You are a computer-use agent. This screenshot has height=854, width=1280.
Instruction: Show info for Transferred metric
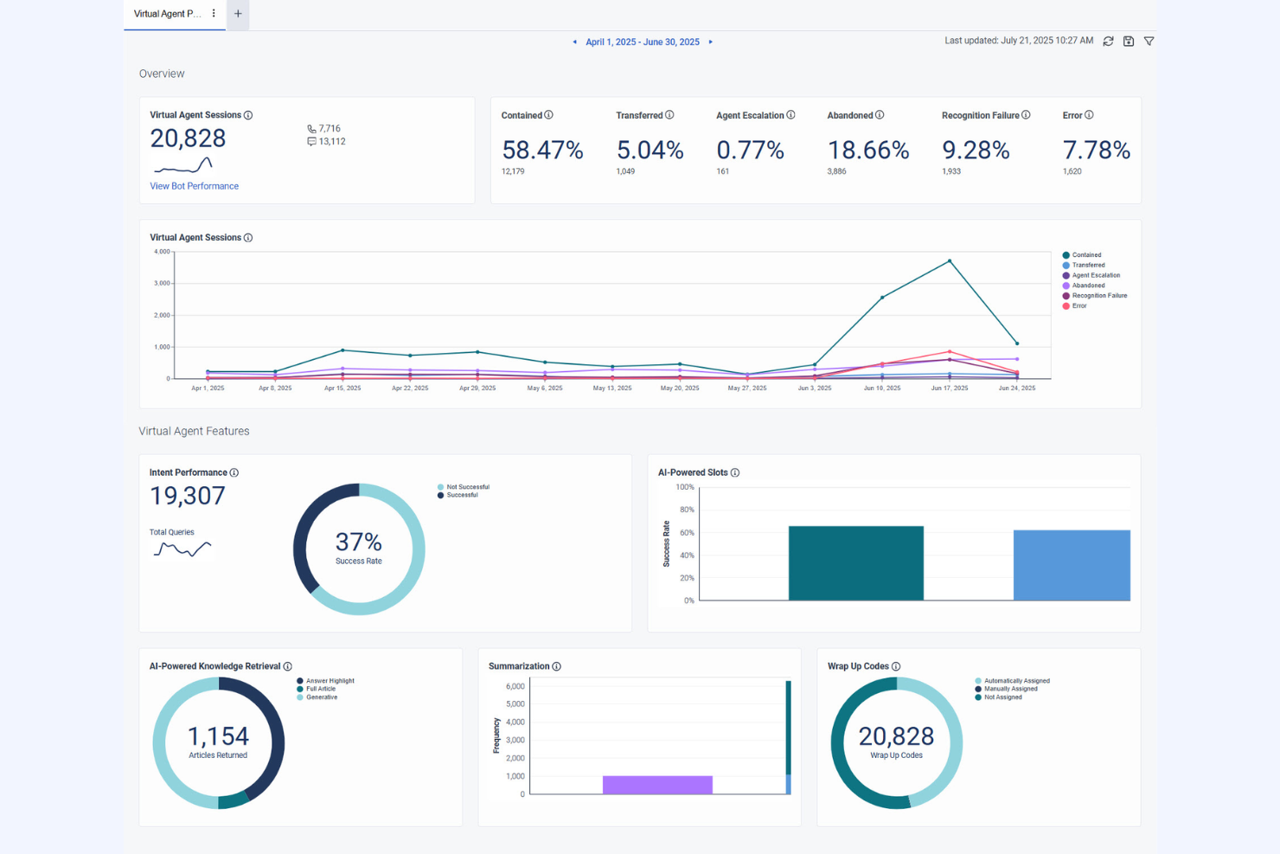coord(669,115)
